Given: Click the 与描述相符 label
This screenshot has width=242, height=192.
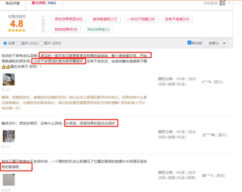Looking at the screenshot, I should (17, 16).
